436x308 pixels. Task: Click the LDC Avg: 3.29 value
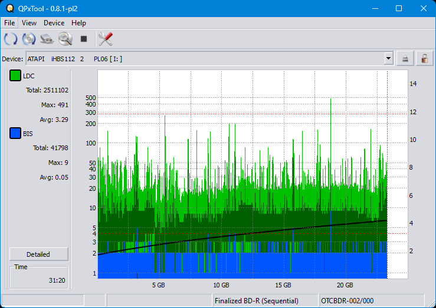54,120
